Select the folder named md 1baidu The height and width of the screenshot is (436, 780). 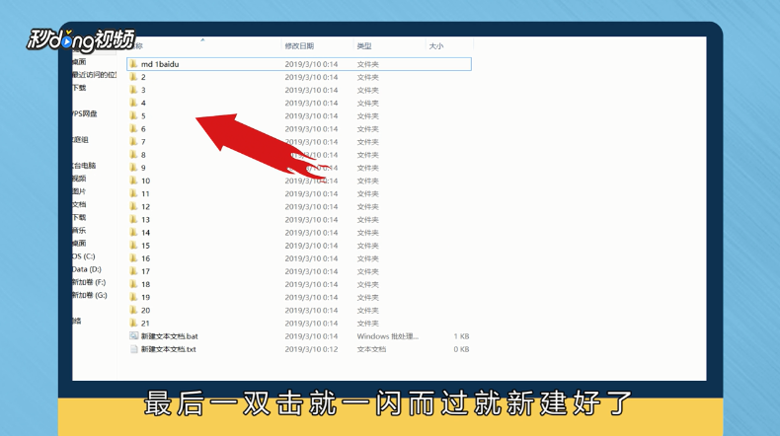(x=299, y=64)
